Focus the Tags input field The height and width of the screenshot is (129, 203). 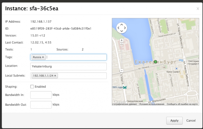click(x=69, y=57)
